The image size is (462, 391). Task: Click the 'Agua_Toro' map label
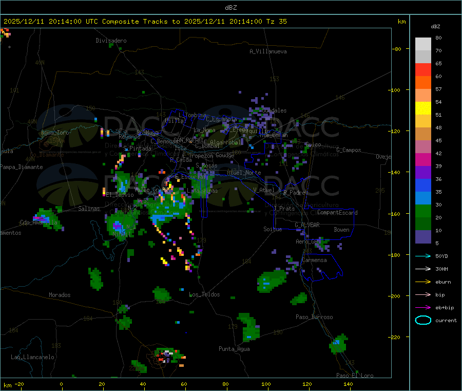(x=55, y=133)
